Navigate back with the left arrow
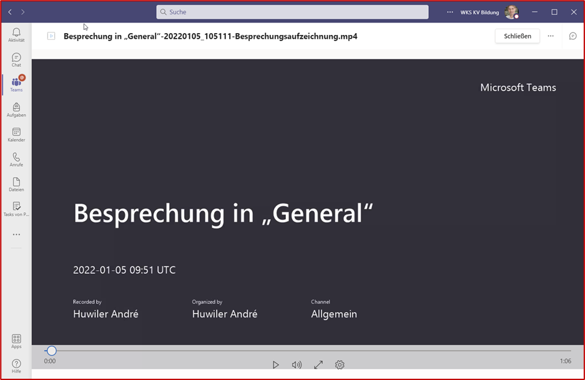 (10, 12)
